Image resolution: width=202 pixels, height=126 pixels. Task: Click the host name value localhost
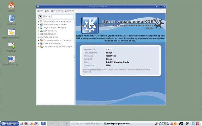click(x=111, y=56)
